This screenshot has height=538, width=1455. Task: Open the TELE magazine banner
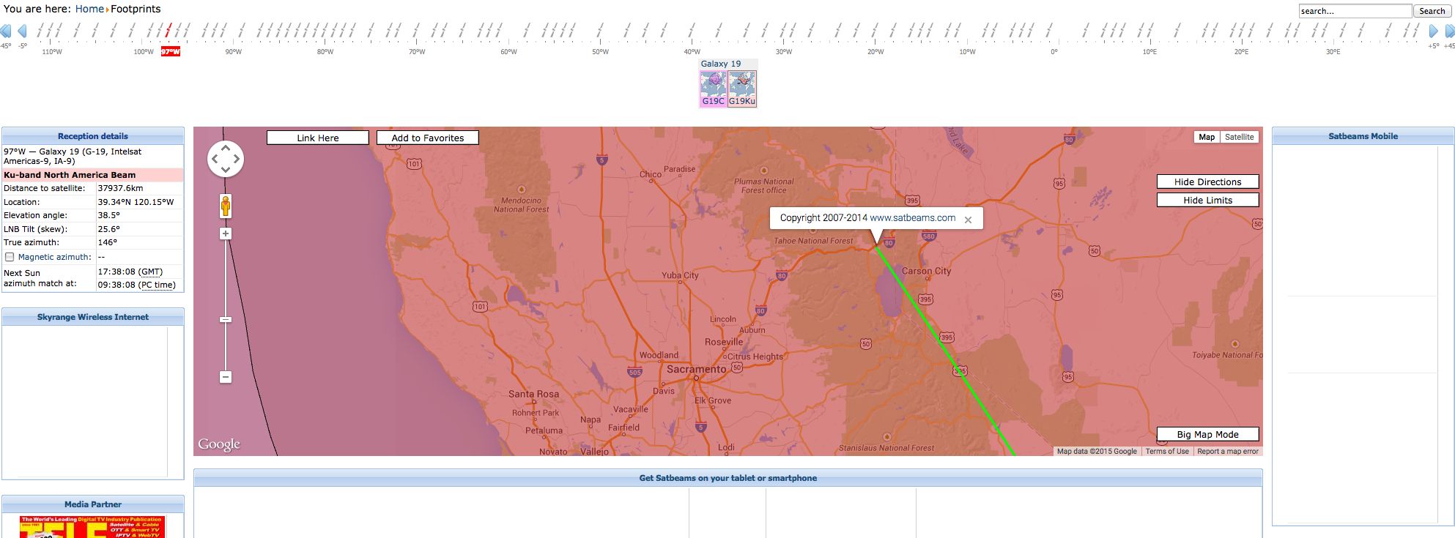coord(93,527)
